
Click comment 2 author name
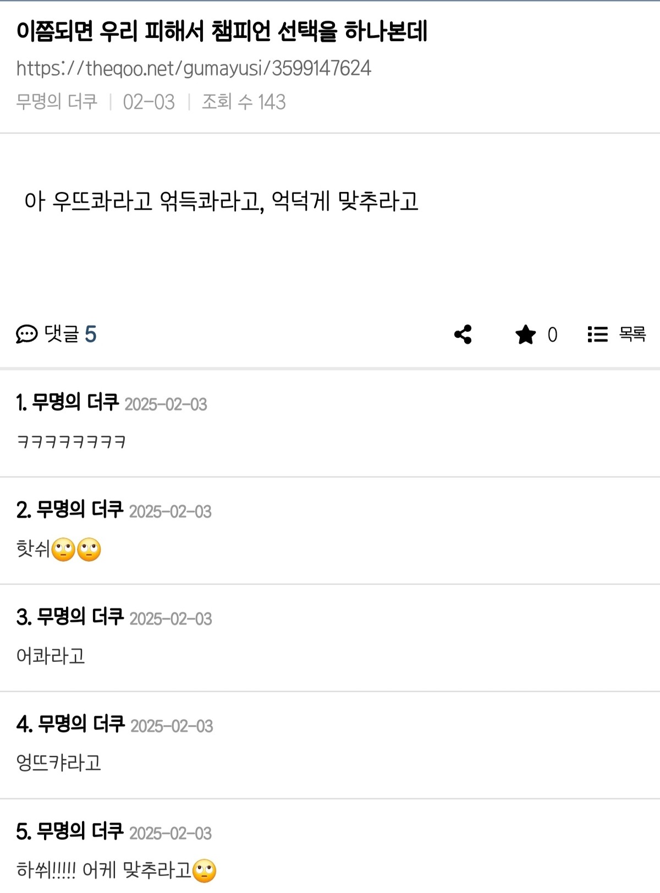80,510
